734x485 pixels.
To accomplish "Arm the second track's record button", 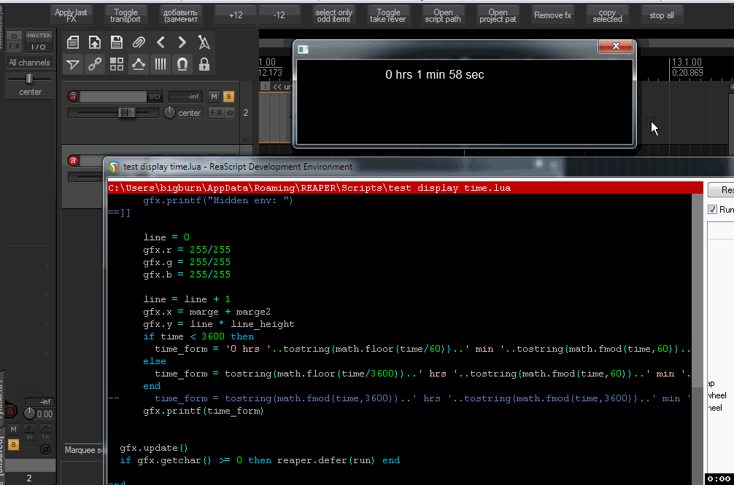I will (x=73, y=161).
